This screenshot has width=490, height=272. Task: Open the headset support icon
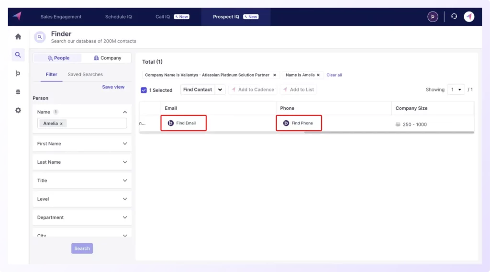pos(454,16)
